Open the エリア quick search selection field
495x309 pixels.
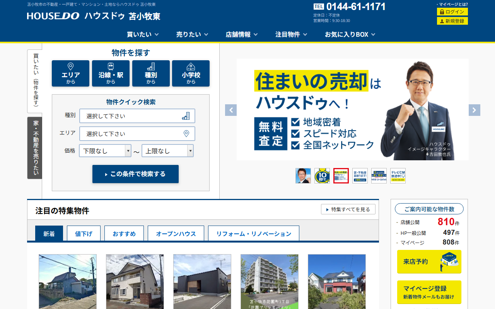pyautogui.click(x=137, y=134)
